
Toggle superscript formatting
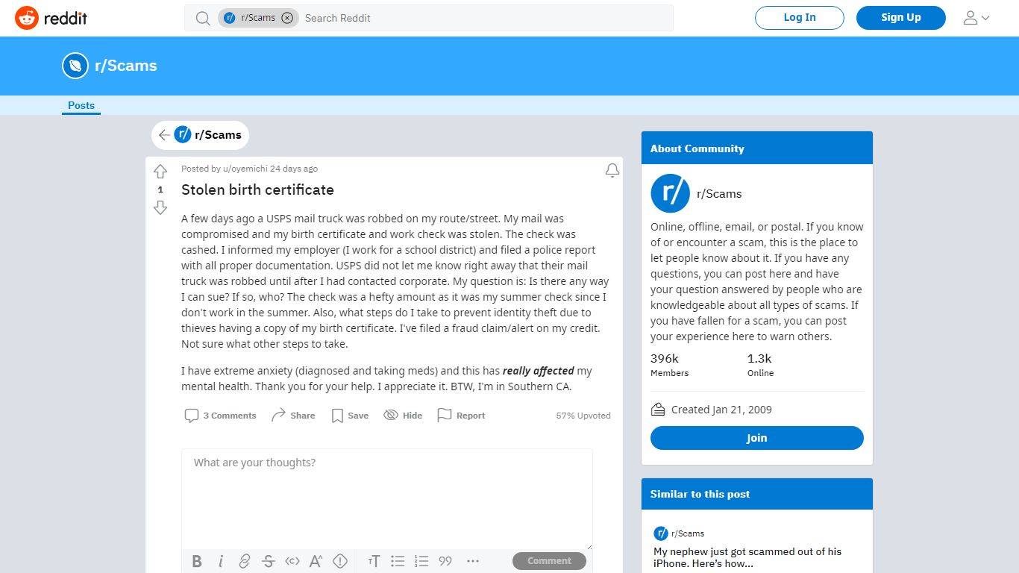(316, 561)
